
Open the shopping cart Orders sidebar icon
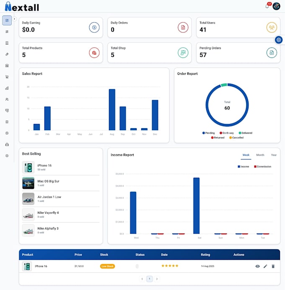(7, 77)
